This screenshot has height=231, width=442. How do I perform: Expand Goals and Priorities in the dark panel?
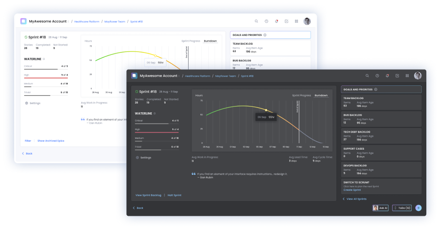(x=376, y=89)
